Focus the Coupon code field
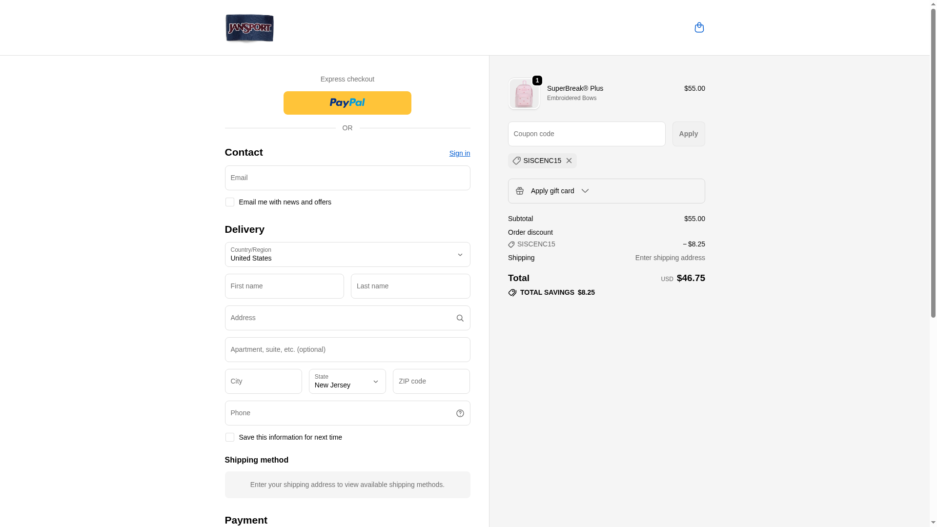Viewport: 937px width, 527px height. (x=586, y=134)
